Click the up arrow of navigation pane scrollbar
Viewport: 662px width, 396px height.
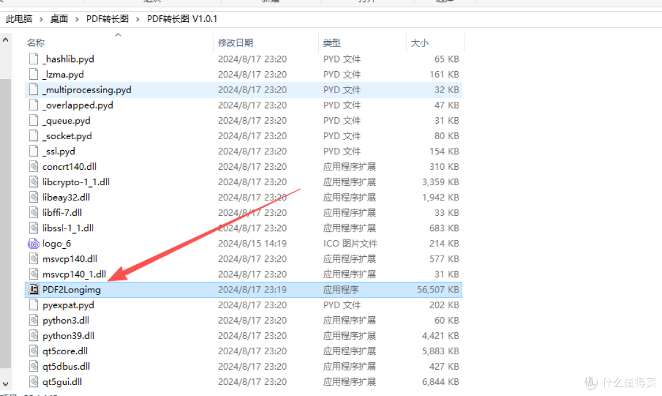[x=6, y=40]
